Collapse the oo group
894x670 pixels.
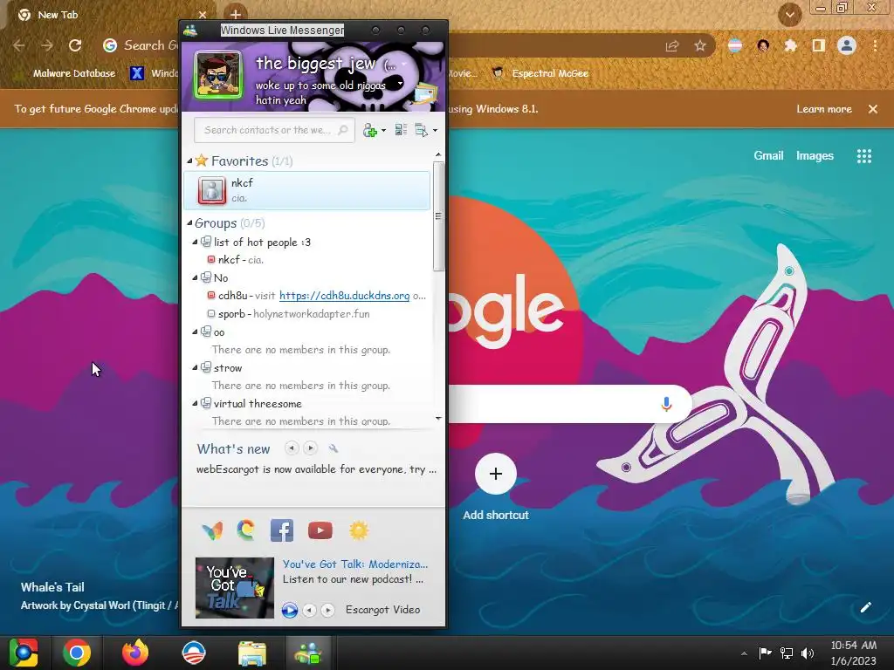pyautogui.click(x=195, y=332)
